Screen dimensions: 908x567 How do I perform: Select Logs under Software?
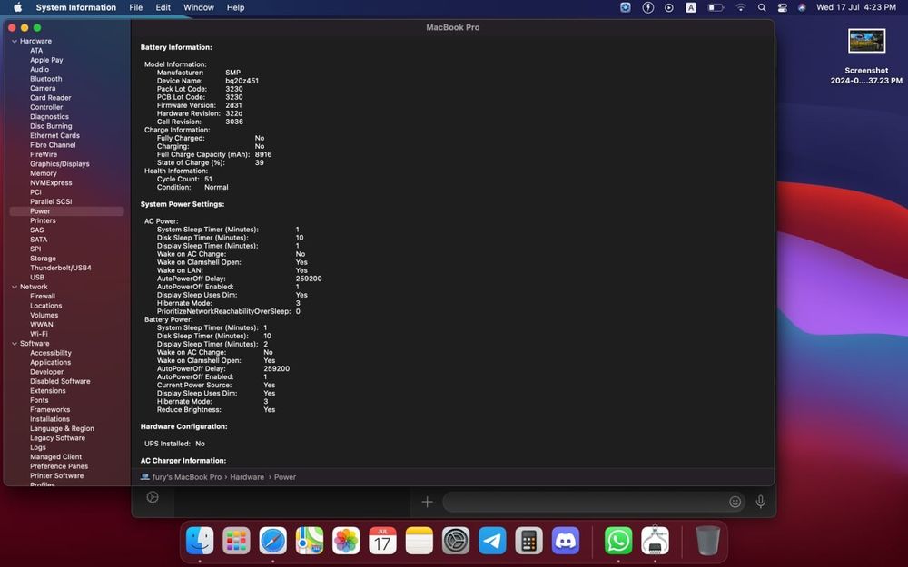37,447
